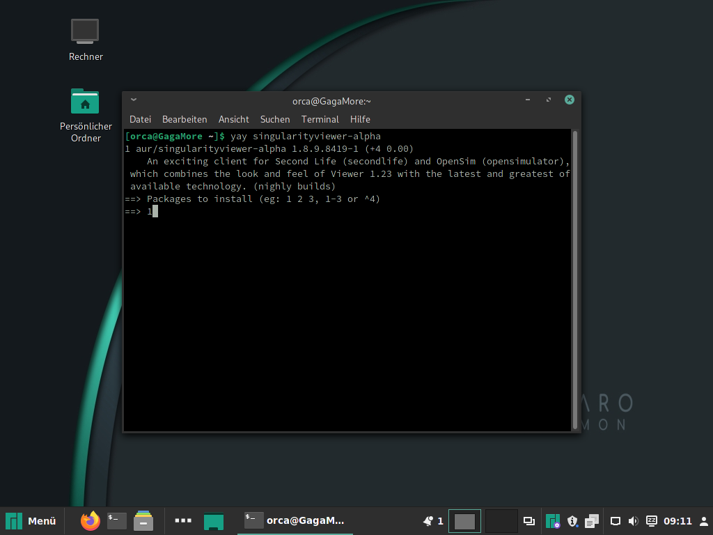Select the Rechner desktop icon
This screenshot has width=713, height=535.
point(86,40)
